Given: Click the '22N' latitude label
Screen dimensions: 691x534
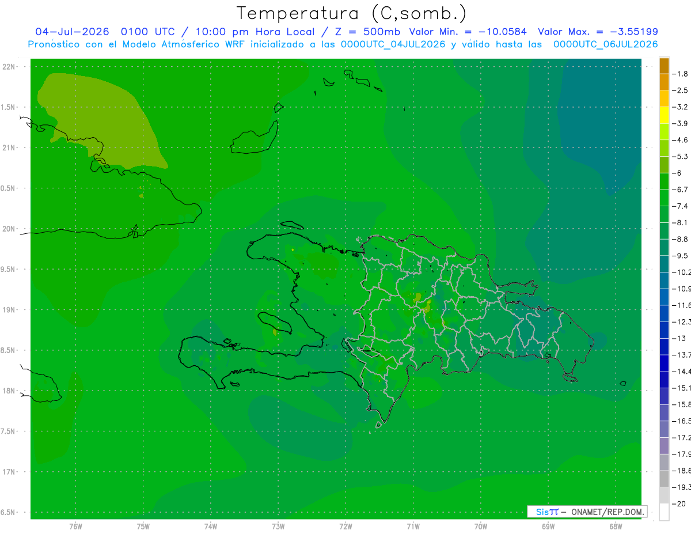Looking at the screenshot, I should coord(9,66).
